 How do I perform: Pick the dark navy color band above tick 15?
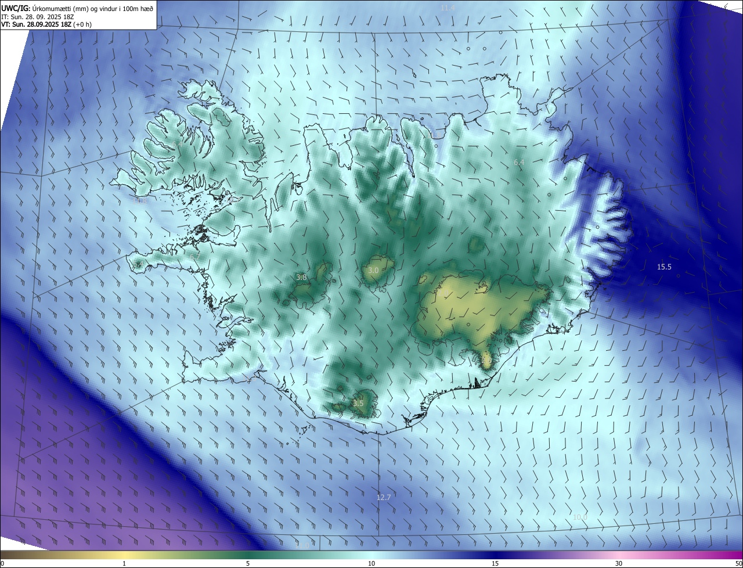pos(495,555)
